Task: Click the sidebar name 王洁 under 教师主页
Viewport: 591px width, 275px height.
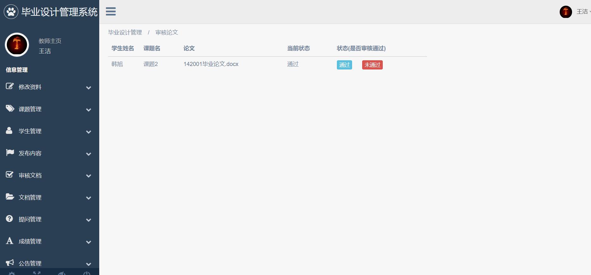Action: tap(45, 51)
